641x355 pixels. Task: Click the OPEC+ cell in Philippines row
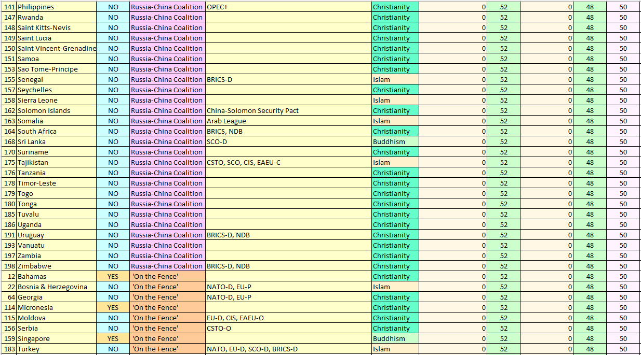[x=288, y=7]
